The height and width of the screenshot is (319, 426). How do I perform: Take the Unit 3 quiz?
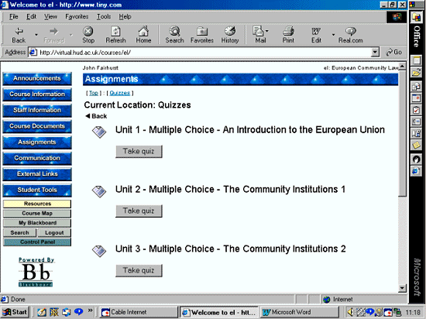(139, 270)
